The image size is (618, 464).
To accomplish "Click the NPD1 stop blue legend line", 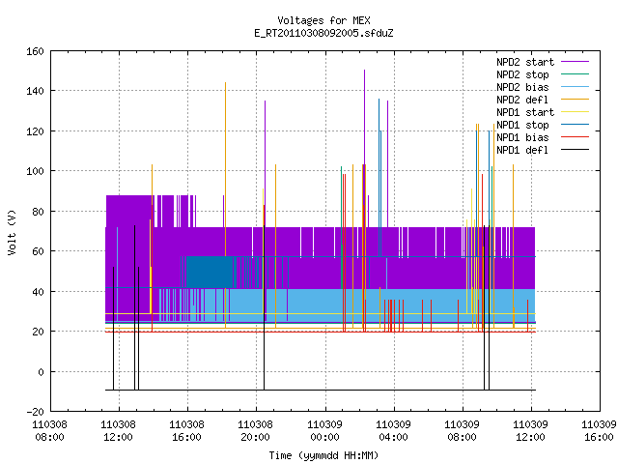I will [575, 125].
